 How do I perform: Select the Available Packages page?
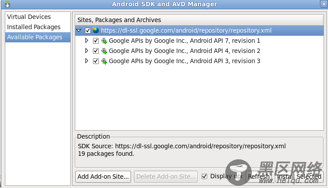(x=38, y=37)
